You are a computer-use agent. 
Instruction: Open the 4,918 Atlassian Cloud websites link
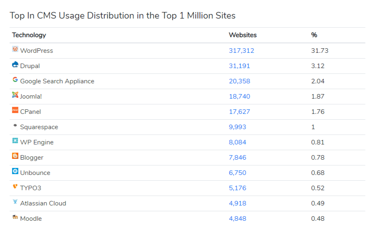(237, 203)
